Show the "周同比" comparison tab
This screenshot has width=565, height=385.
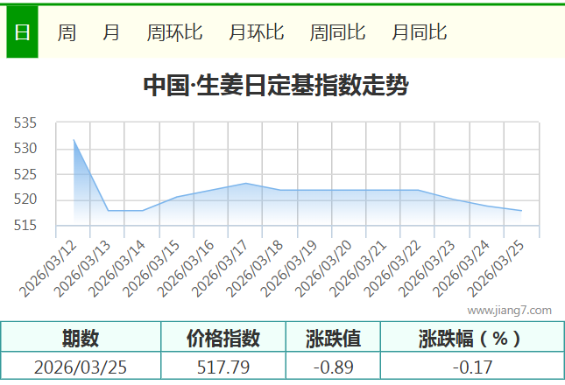337,33
